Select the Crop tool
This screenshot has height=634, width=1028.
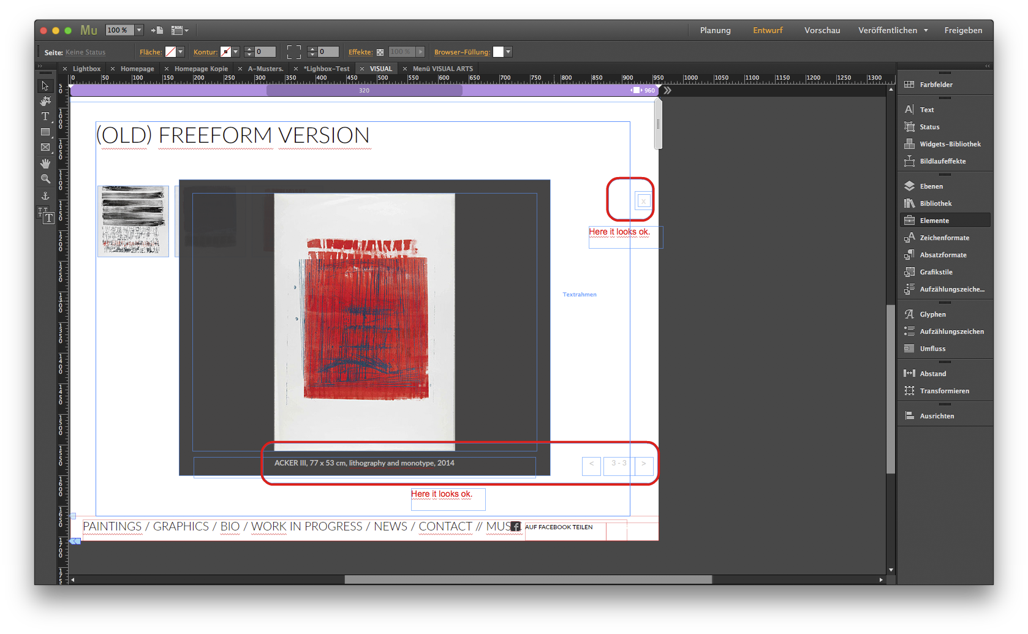pyautogui.click(x=45, y=101)
